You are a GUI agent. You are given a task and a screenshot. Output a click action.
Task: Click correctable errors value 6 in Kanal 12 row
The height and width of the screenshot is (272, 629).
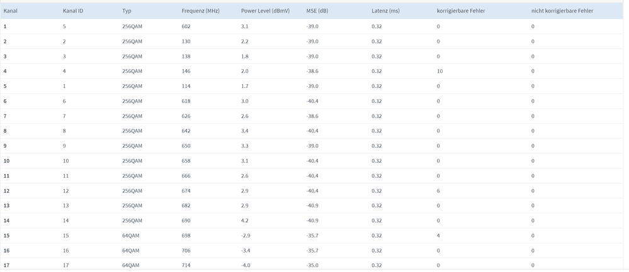point(438,191)
